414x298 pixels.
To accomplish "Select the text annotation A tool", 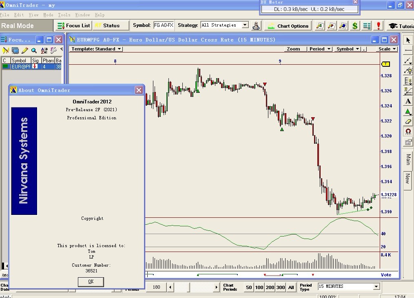I will (x=408, y=101).
